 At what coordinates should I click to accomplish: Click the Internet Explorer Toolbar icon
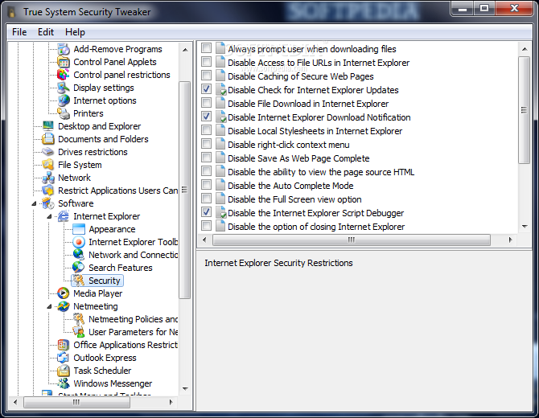click(79, 242)
